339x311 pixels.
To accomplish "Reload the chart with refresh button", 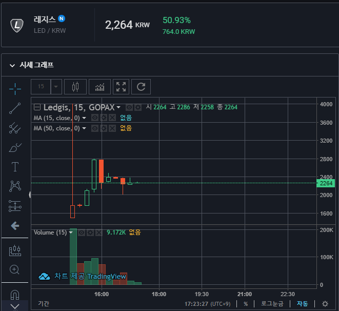I will click(141, 87).
